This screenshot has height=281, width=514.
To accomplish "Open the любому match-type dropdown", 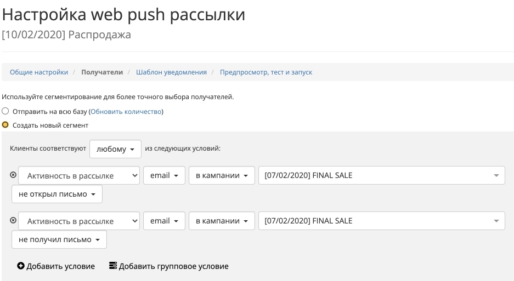I will coord(115,149).
